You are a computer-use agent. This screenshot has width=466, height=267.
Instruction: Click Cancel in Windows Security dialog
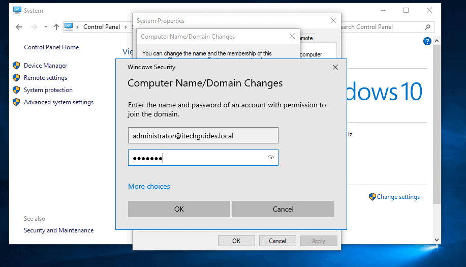click(x=283, y=209)
